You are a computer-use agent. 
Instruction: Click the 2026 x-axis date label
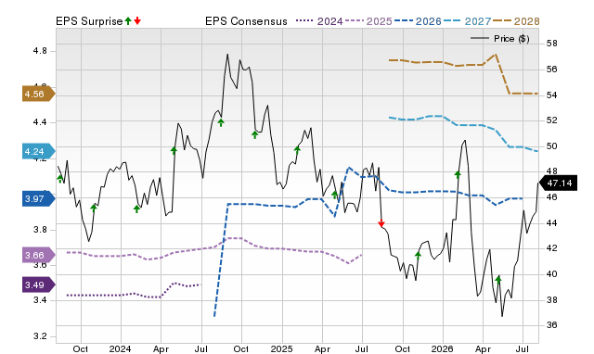click(x=442, y=348)
